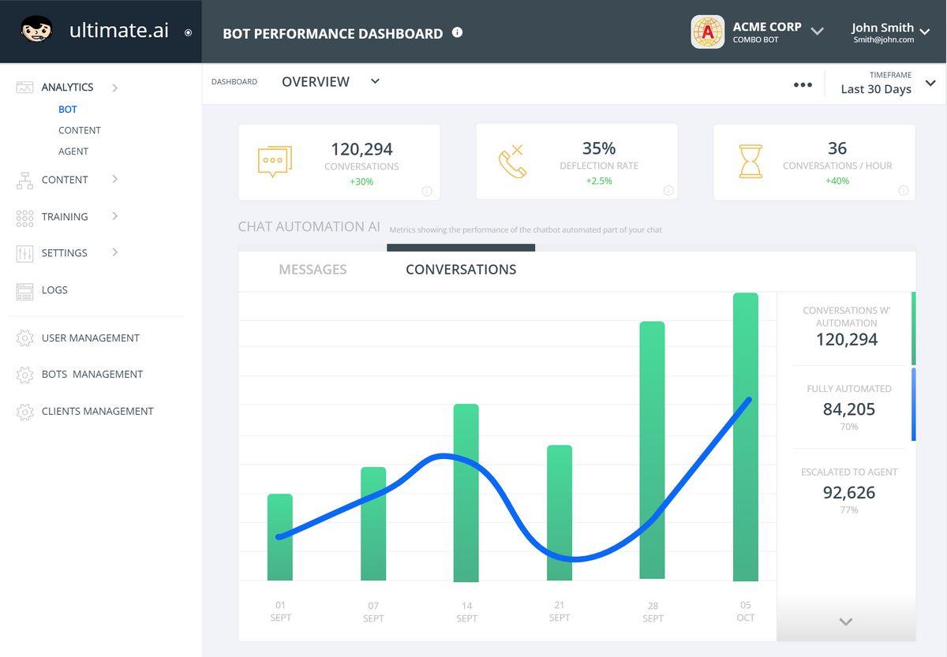This screenshot has height=657, width=947.
Task: Switch to the Messages tab
Action: coord(313,270)
